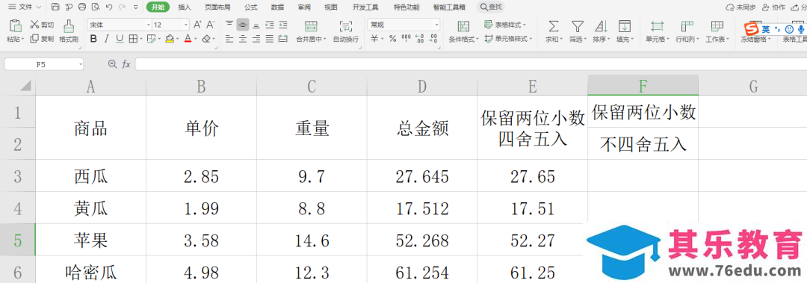The image size is (807, 283).
Task: Click the 未同步 sync status button
Action: [740, 7]
